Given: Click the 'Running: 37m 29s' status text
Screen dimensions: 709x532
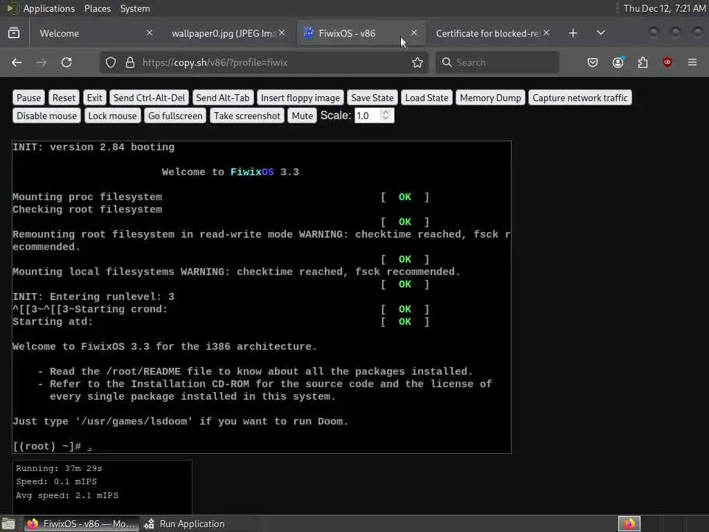Looking at the screenshot, I should pyautogui.click(x=59, y=468).
